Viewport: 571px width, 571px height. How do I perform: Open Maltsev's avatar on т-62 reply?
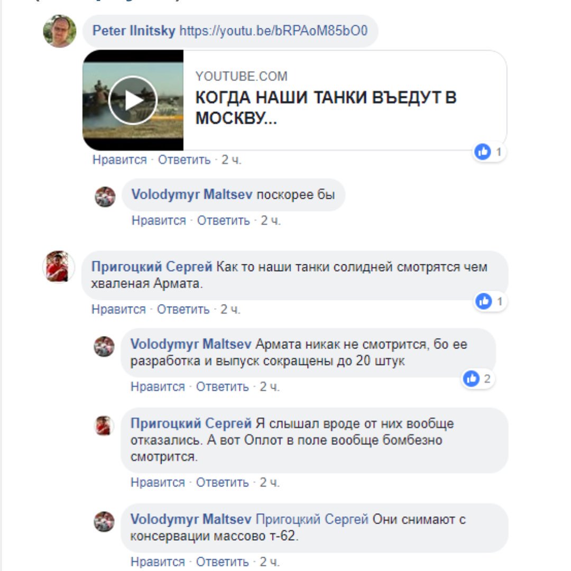[x=104, y=521]
